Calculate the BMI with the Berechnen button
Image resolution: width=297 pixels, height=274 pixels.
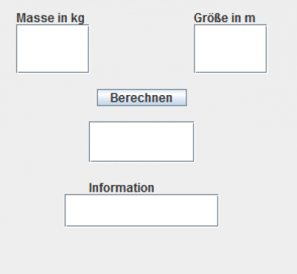(x=142, y=98)
